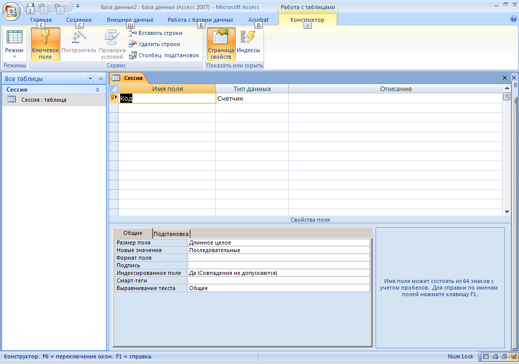The width and height of the screenshot is (519, 364).
Task: Toggle the Ключевое поле key button
Action: click(x=45, y=44)
